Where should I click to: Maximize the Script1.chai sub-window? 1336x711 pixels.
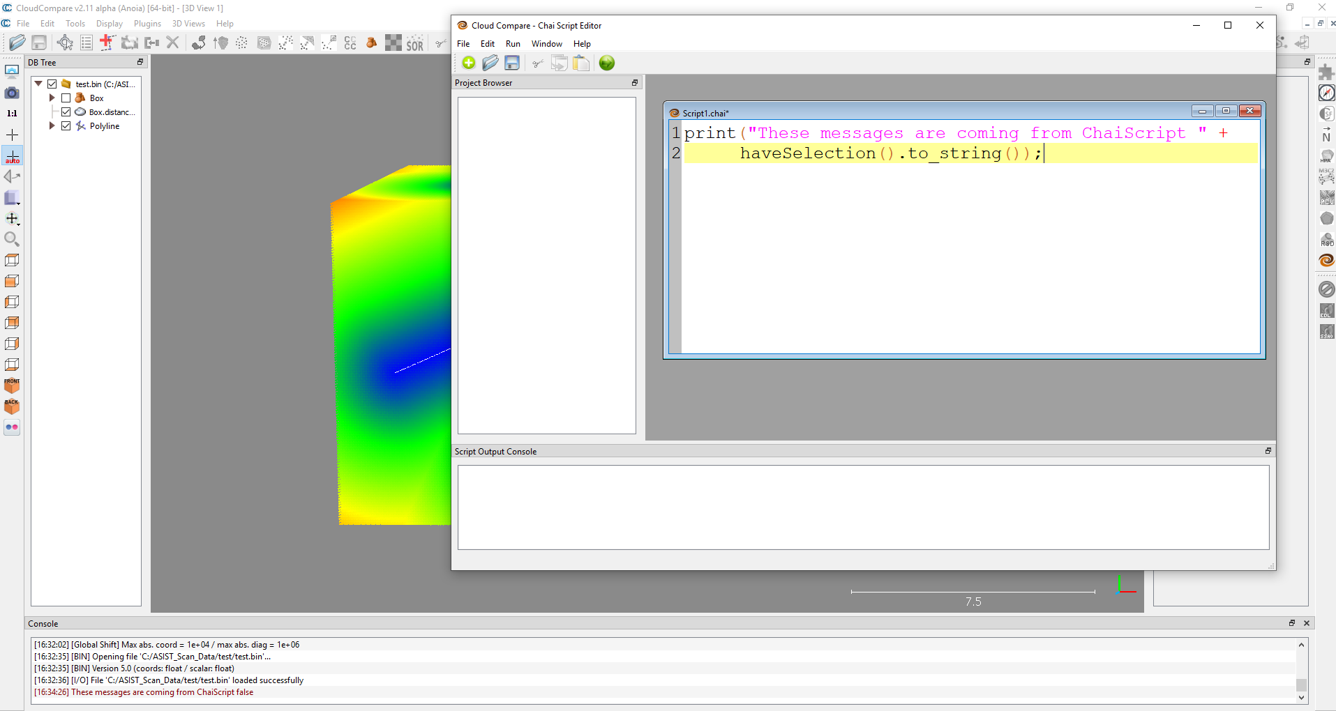click(x=1226, y=111)
